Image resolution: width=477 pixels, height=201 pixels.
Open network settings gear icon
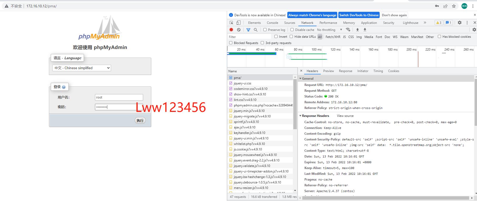coord(474,30)
